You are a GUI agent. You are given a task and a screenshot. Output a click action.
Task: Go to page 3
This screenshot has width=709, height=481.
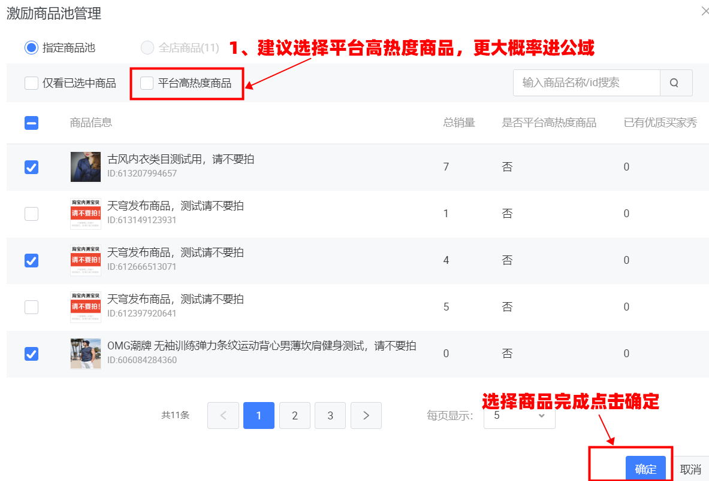click(330, 416)
